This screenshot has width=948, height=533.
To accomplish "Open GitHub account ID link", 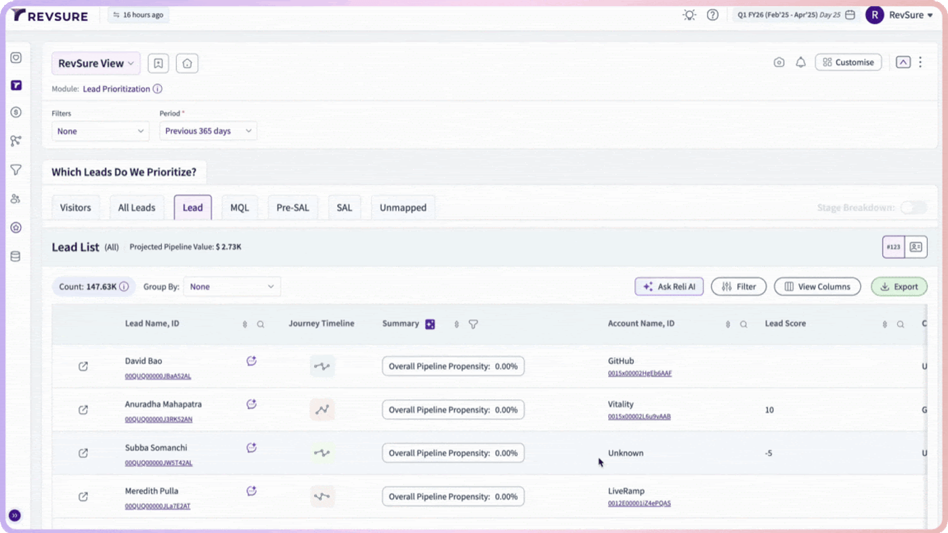I will coord(640,373).
